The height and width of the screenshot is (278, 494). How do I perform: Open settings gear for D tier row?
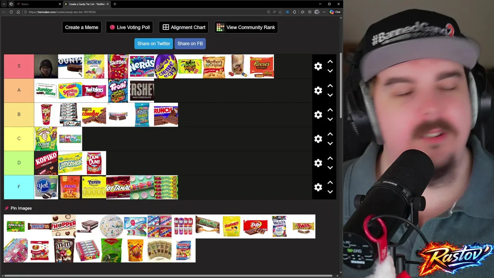click(318, 163)
